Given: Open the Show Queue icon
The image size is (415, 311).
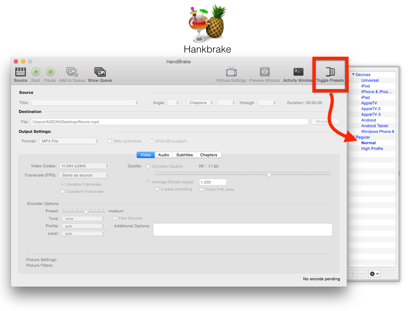Looking at the screenshot, I should coord(100,72).
